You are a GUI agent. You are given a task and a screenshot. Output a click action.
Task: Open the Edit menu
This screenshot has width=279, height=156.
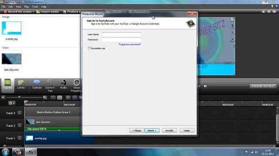pos(10,7)
